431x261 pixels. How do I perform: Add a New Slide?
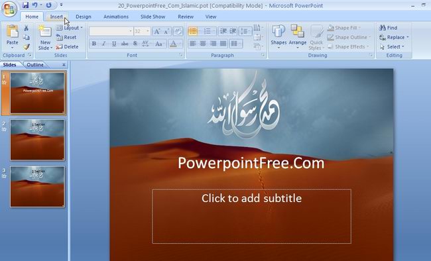45,38
